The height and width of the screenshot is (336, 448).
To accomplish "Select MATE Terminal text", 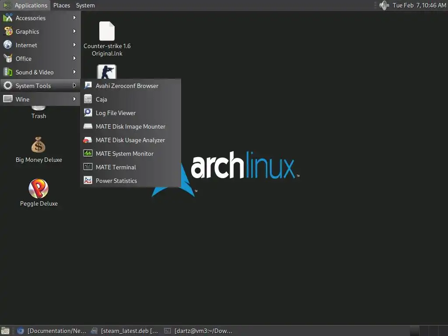I will 115,167.
